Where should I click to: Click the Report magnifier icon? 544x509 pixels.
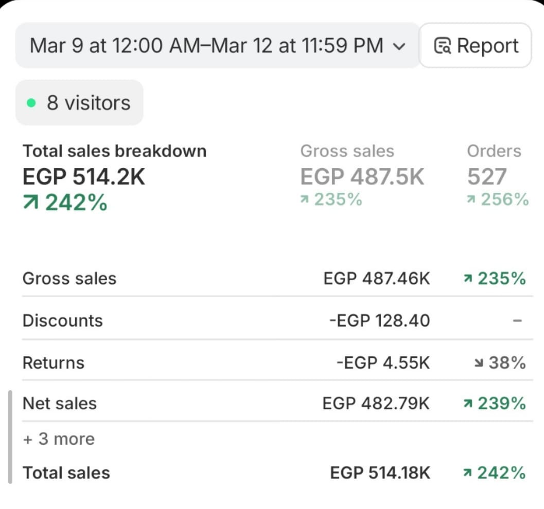click(443, 46)
